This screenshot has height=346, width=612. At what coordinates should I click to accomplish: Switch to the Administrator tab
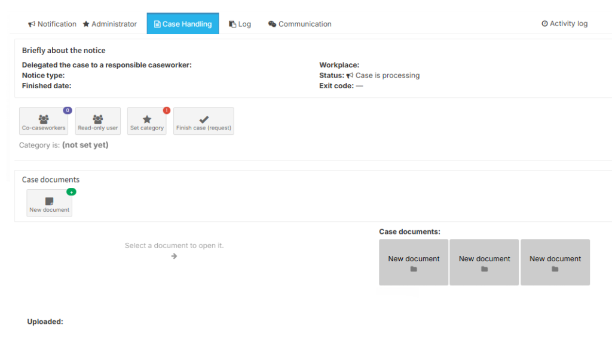[x=110, y=24]
